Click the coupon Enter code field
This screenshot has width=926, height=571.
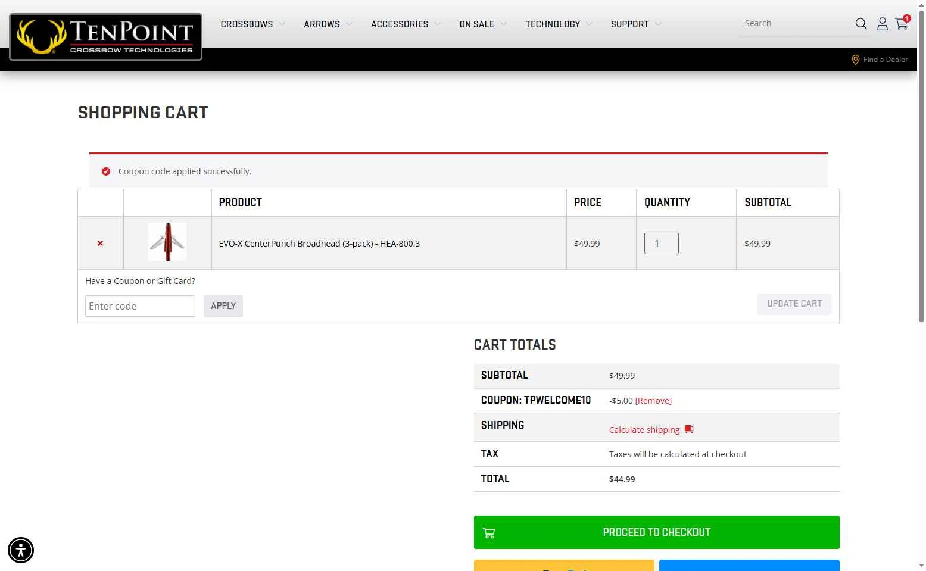coord(140,306)
